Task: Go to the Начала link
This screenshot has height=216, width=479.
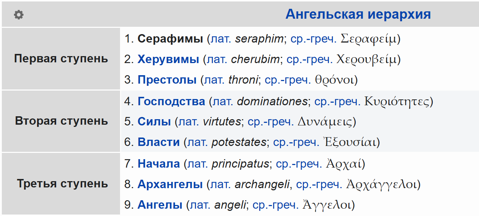Action: (159, 164)
